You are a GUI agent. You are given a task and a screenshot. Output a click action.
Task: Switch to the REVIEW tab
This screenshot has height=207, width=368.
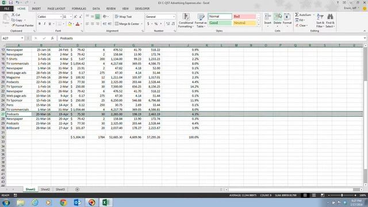[111, 9]
